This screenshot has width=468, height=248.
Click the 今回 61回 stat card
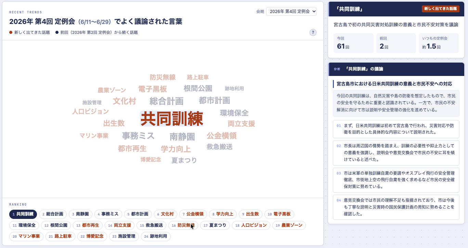tap(353, 43)
